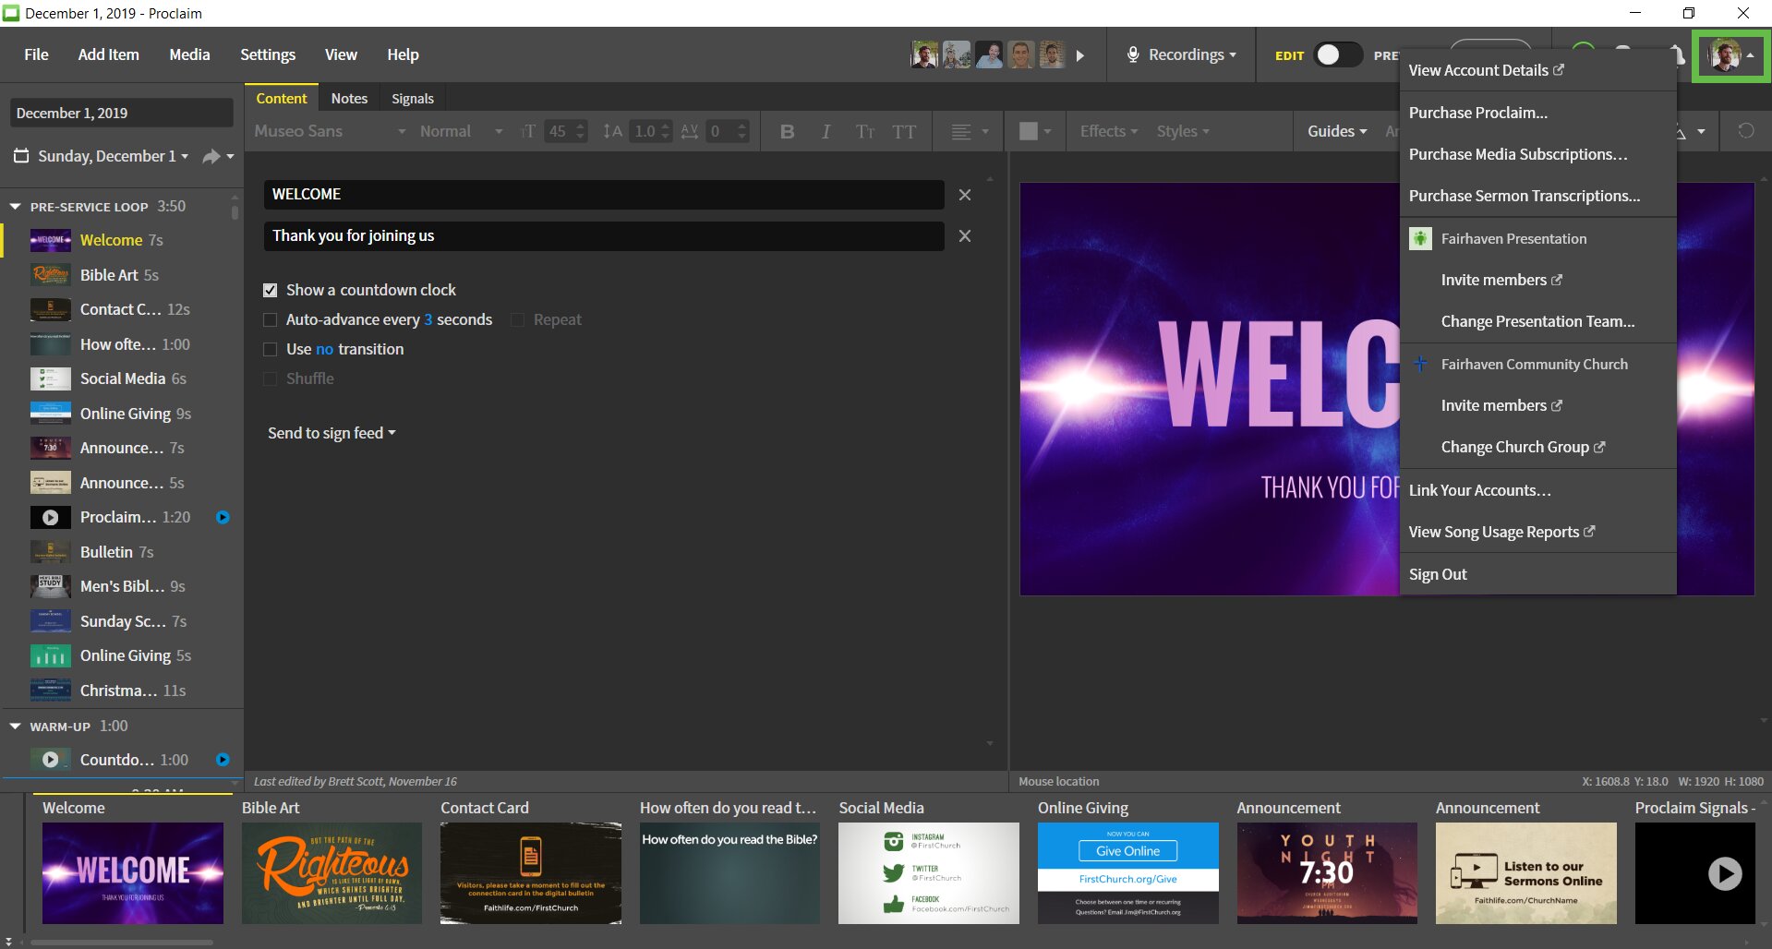
Task: Open the Media menu
Action: click(189, 54)
